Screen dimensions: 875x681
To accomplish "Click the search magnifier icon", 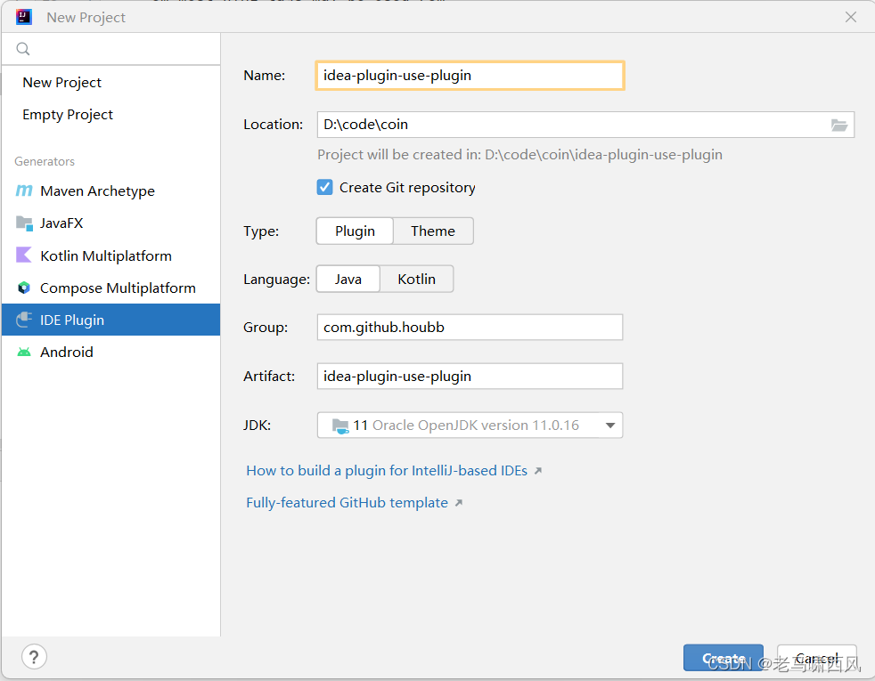I will [23, 49].
